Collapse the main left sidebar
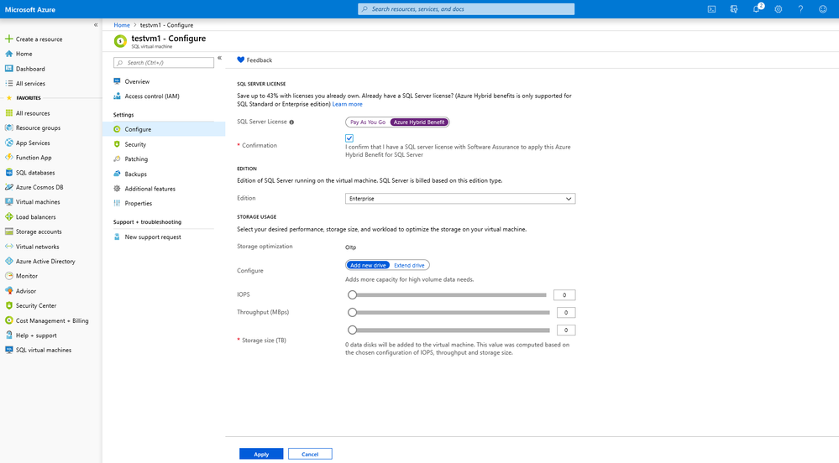The height and width of the screenshot is (463, 839). [x=96, y=24]
